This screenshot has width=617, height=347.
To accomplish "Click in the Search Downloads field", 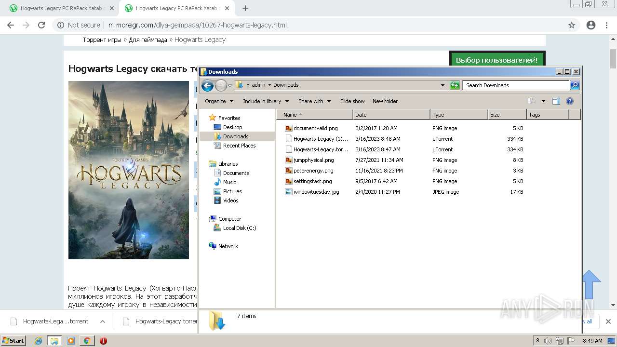I will coord(516,85).
